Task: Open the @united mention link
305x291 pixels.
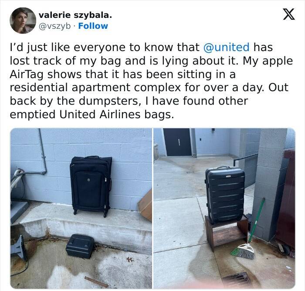Action: [x=226, y=47]
